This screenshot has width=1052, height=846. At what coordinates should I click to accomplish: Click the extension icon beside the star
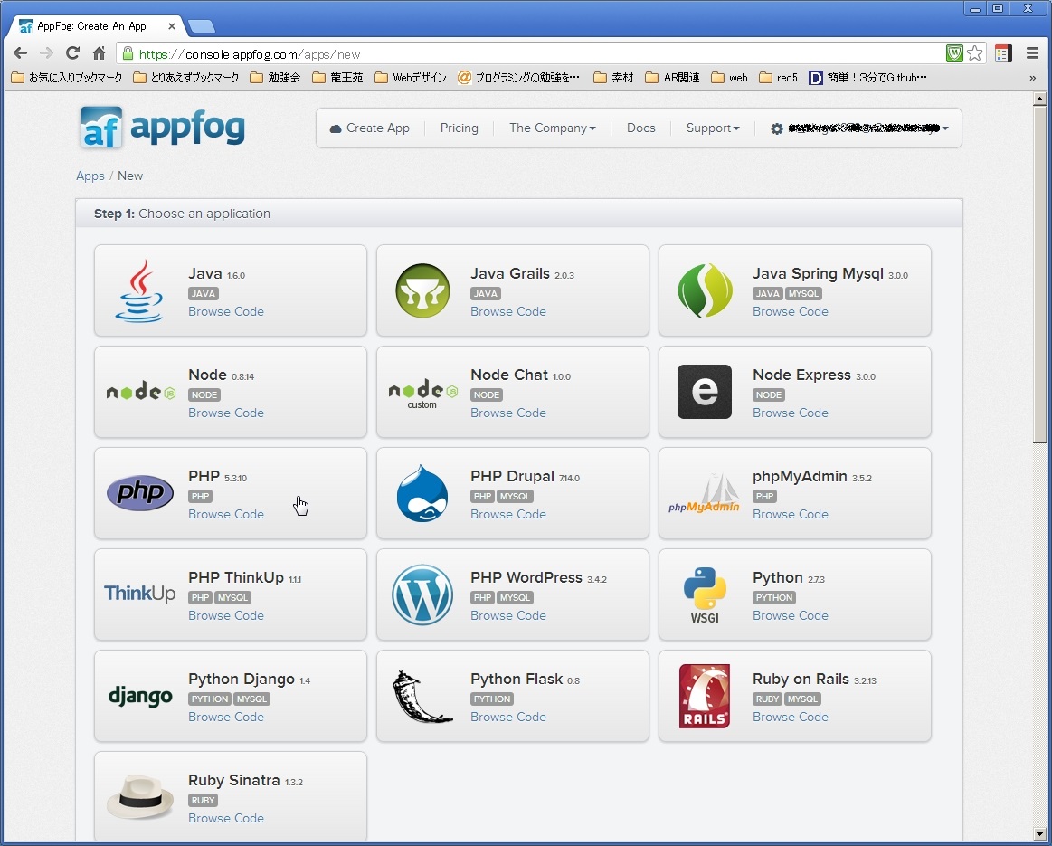[x=1003, y=53]
